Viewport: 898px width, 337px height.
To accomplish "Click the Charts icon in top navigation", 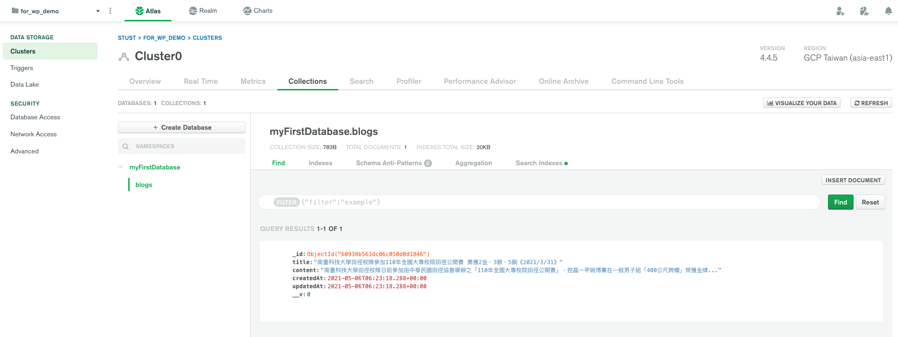I will [x=247, y=11].
